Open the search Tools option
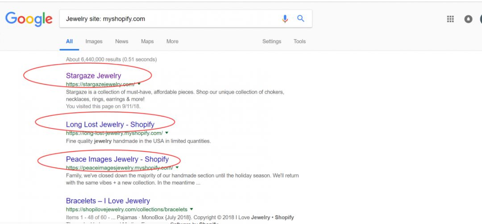The width and height of the screenshot is (482, 224). click(x=299, y=41)
